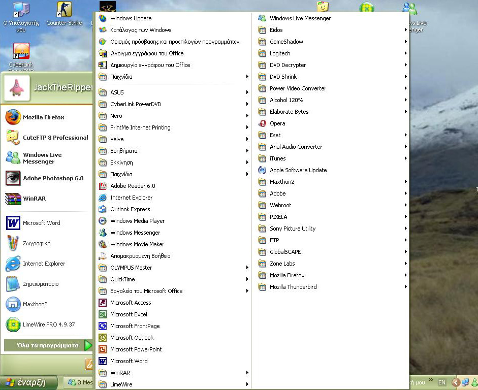The height and width of the screenshot is (390, 478).
Task: Click the Apple Software Update icon
Action: 262,170
